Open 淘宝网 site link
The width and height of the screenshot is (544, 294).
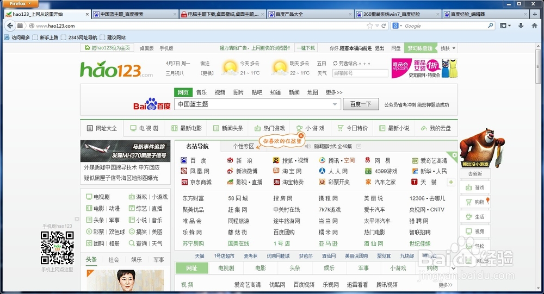tap(287, 171)
